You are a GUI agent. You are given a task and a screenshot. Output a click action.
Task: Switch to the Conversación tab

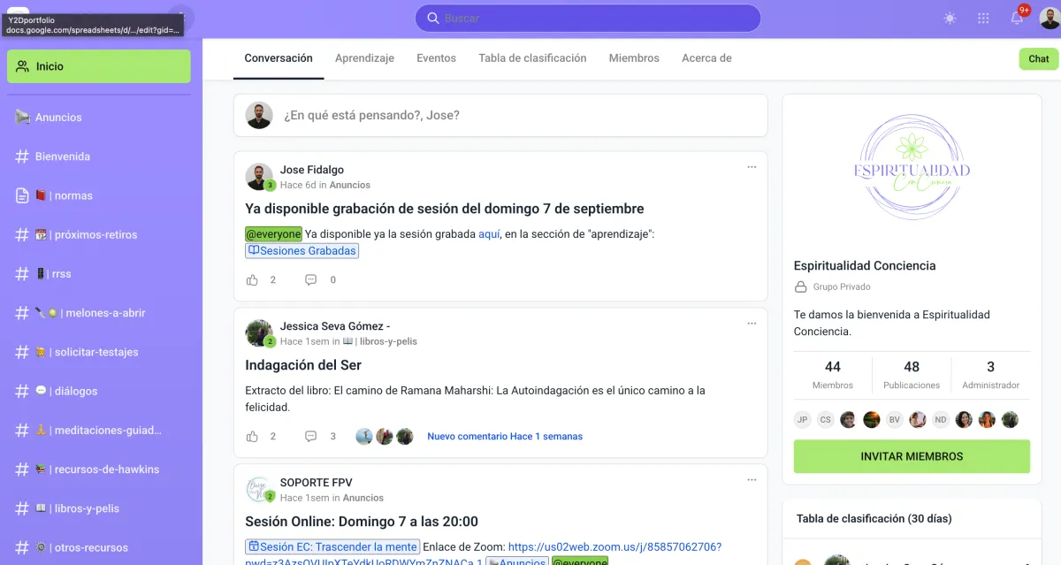coord(279,58)
